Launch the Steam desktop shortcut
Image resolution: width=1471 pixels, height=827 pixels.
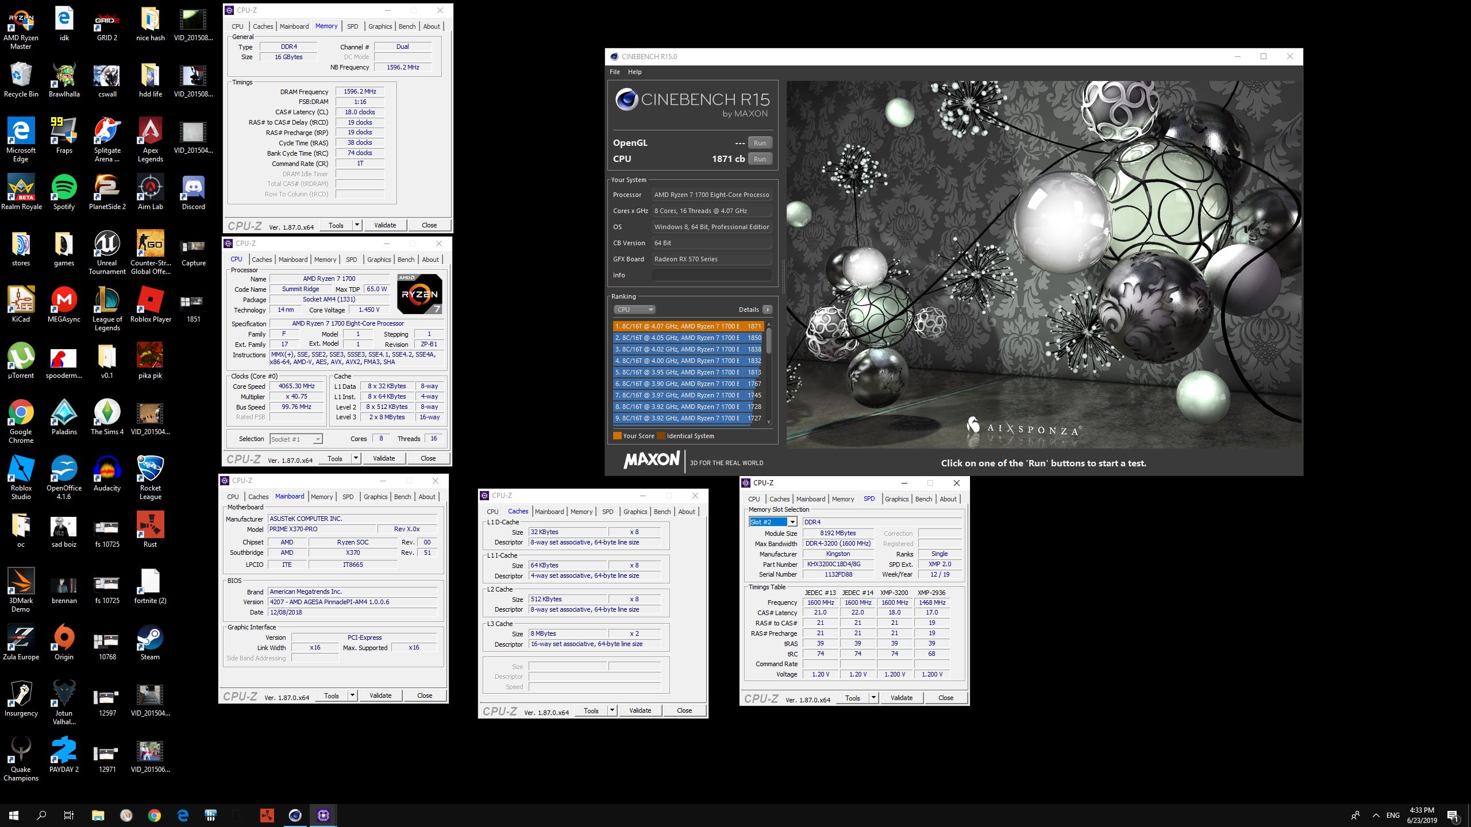pyautogui.click(x=150, y=643)
